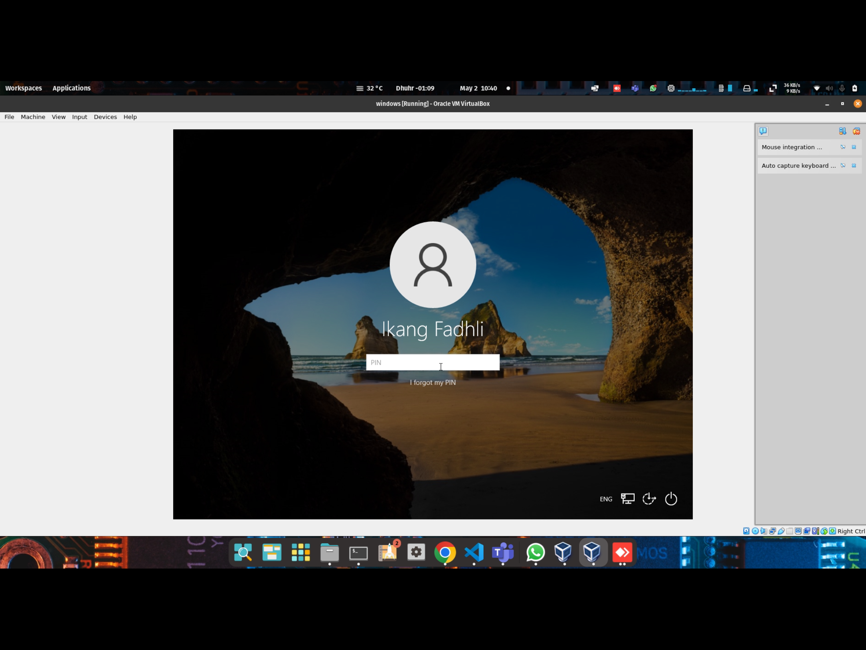Open the Ease of Access icon
Viewport: 866px width, 650px height.
tap(649, 499)
